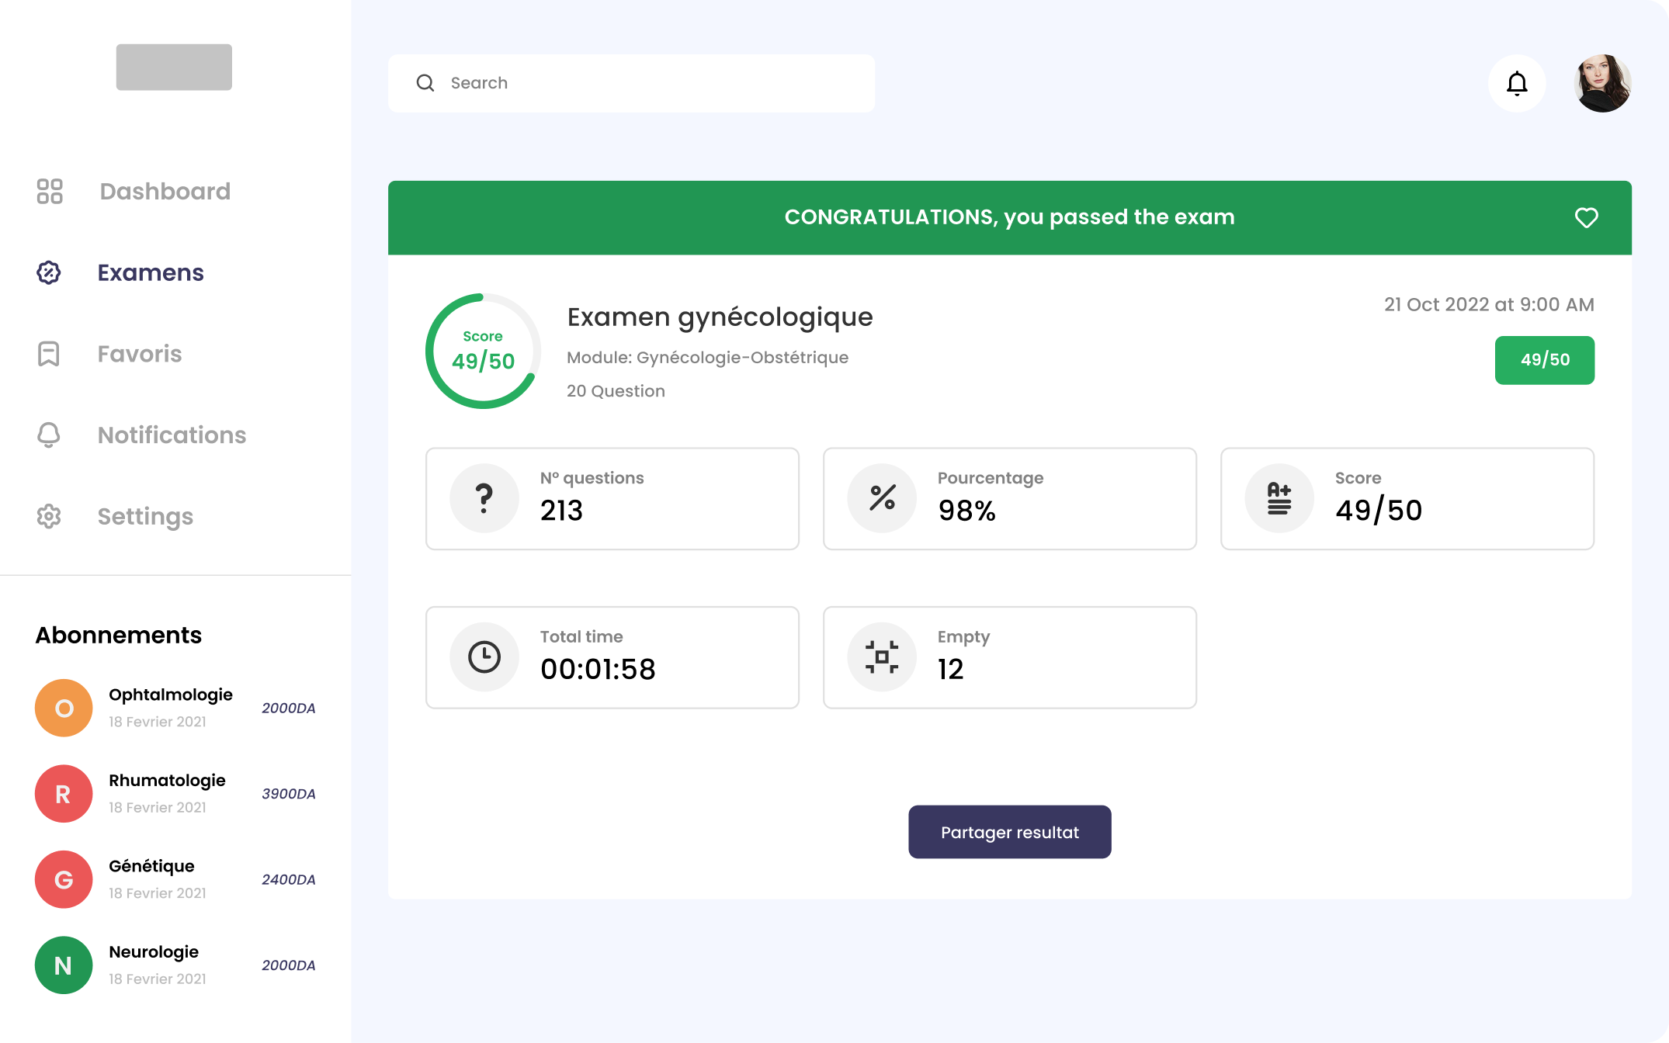Click the search magnifier icon
This screenshot has width=1669, height=1043.
425,83
